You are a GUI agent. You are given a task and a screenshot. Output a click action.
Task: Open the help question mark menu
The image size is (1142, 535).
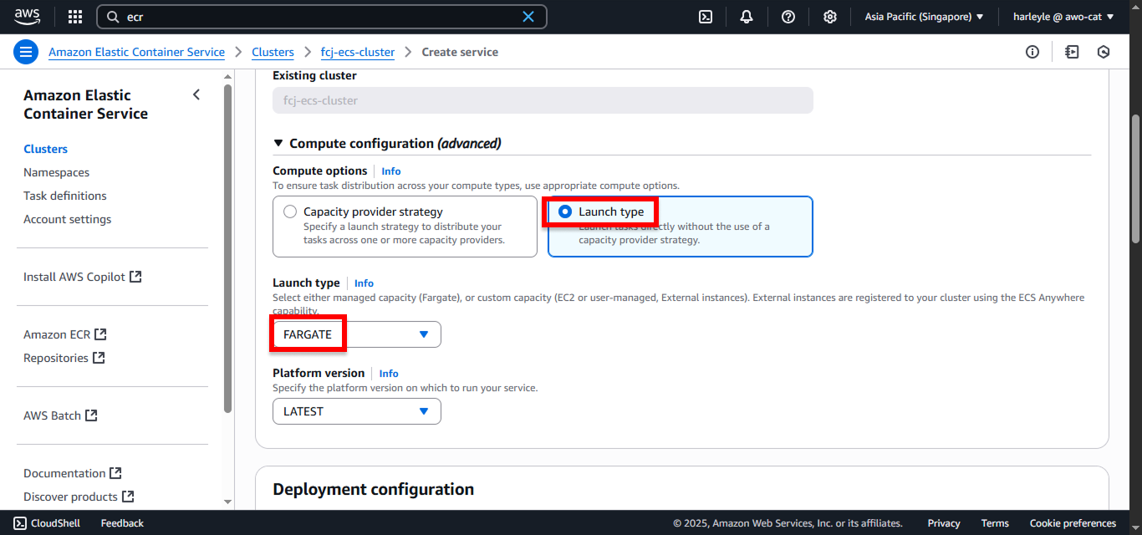788,17
